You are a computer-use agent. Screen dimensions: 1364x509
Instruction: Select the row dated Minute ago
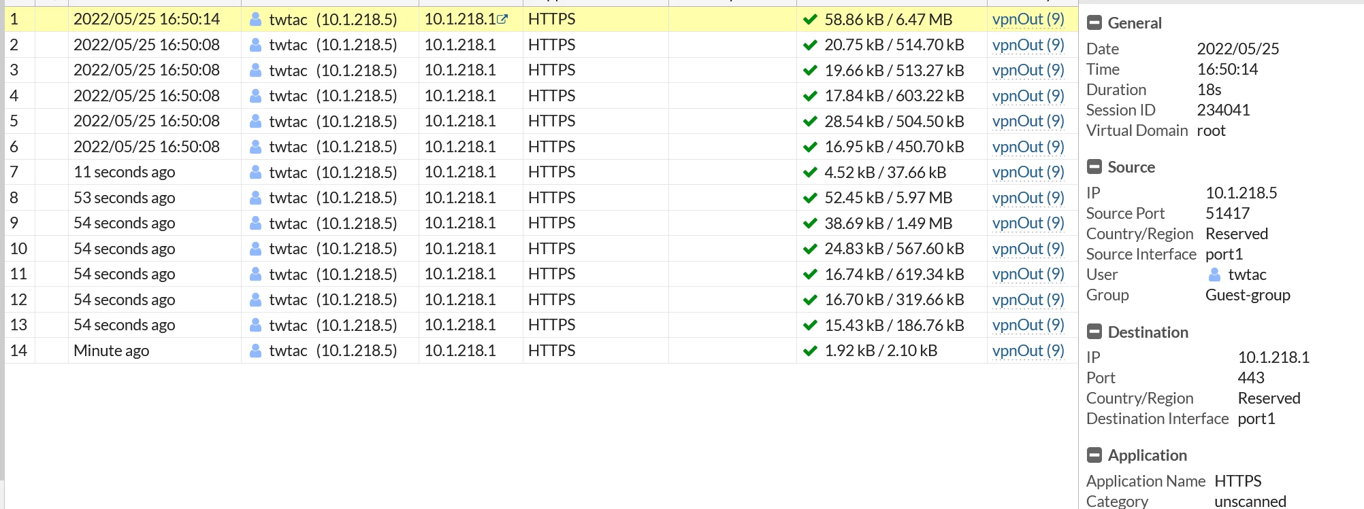pos(541,351)
